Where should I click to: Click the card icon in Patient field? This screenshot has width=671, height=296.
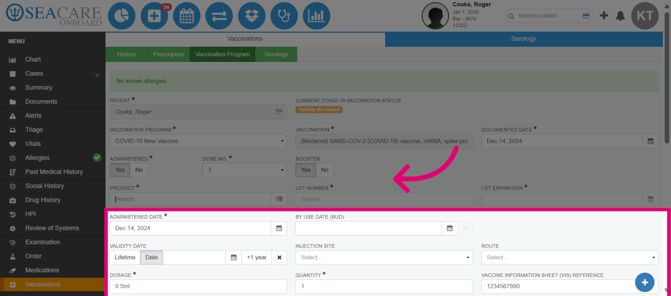tap(279, 112)
